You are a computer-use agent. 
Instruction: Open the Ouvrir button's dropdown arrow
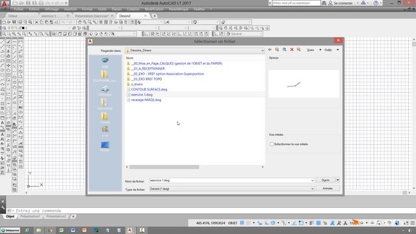(x=338, y=180)
